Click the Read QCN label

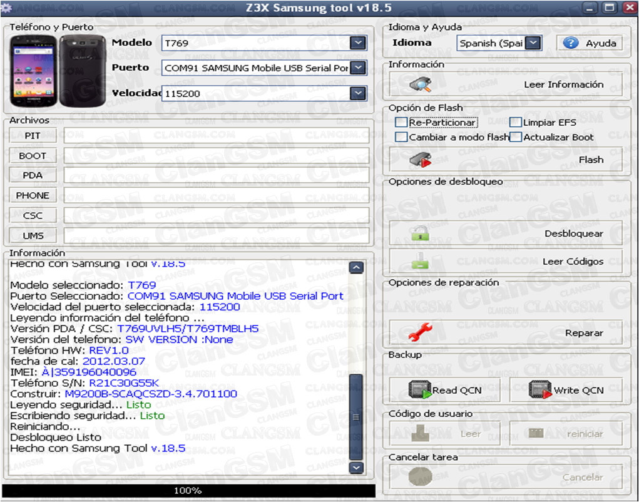click(457, 391)
